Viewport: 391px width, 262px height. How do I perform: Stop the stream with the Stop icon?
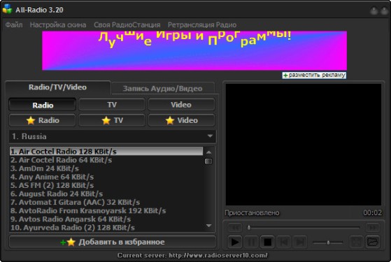click(x=268, y=242)
